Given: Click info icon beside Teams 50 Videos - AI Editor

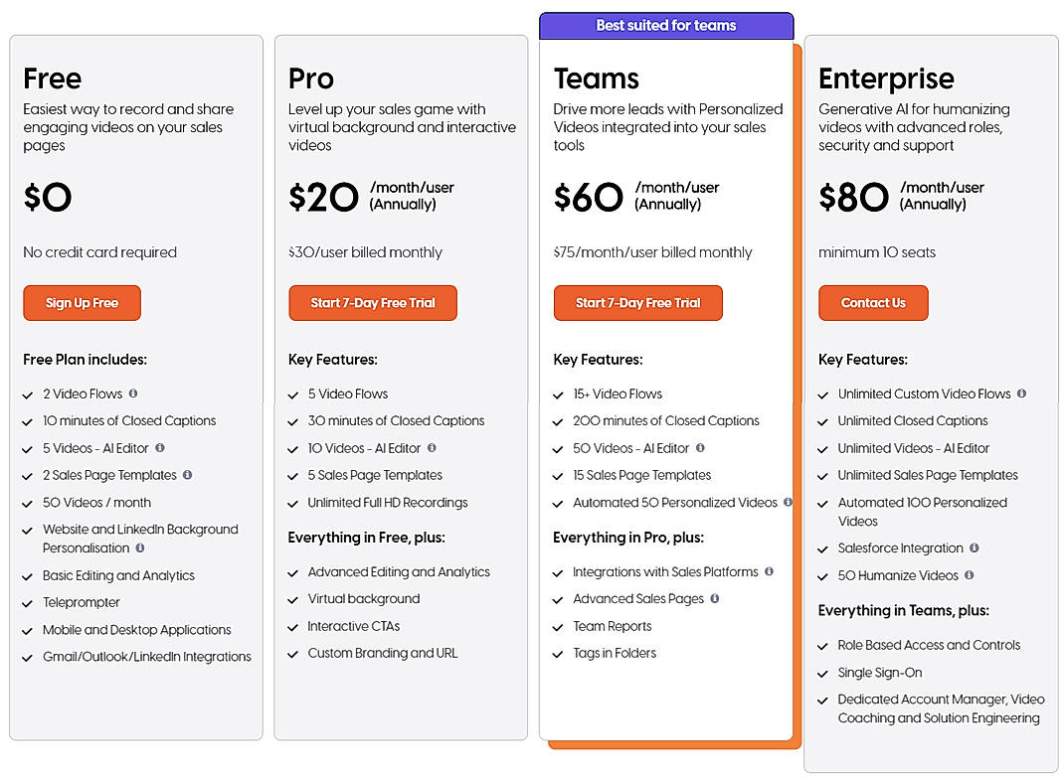Looking at the screenshot, I should [x=700, y=448].
